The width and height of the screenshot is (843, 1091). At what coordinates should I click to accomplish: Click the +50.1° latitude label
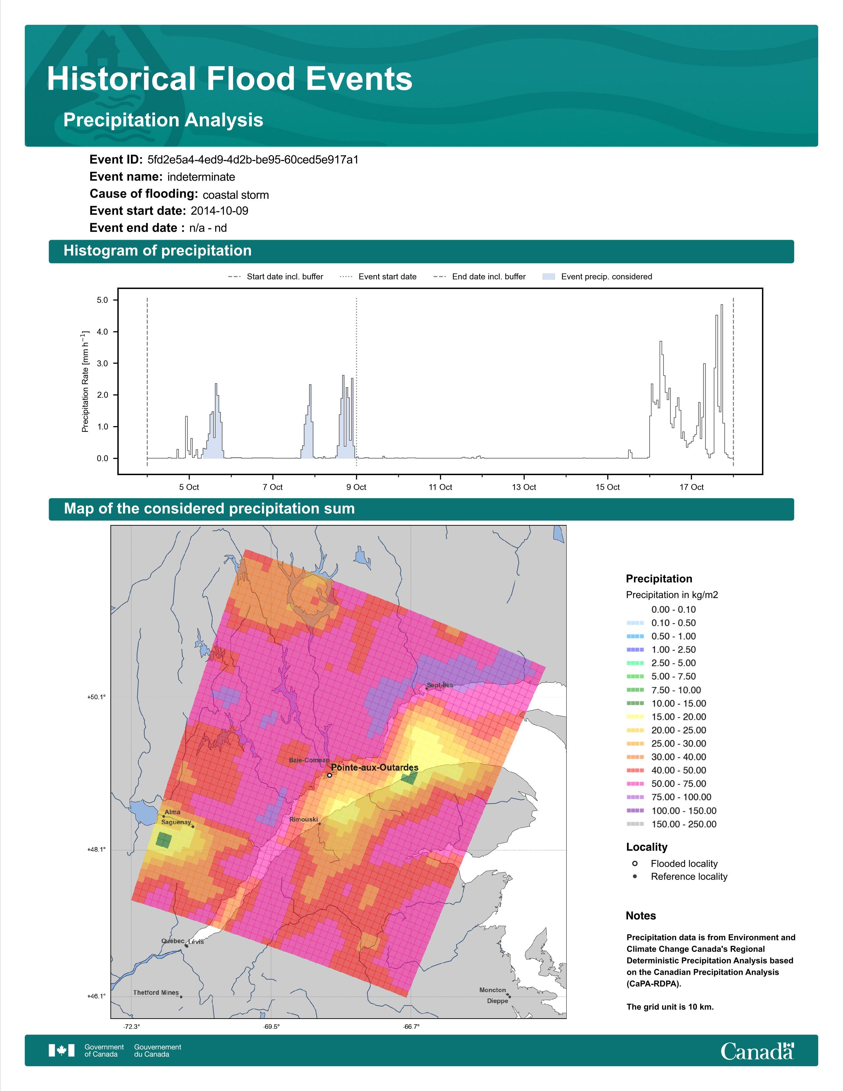click(x=97, y=697)
